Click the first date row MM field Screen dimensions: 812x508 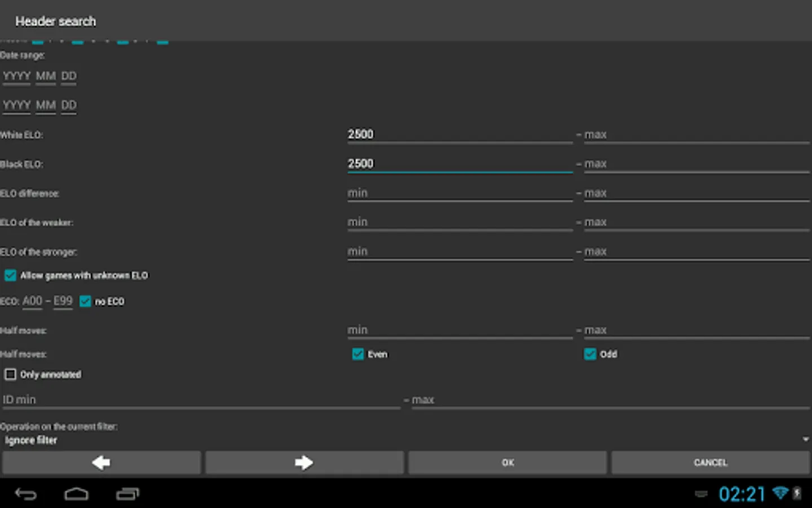click(46, 76)
